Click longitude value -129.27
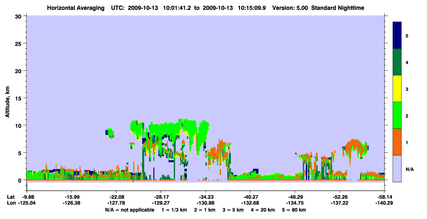The width and height of the screenshot is (427, 219). (161, 203)
